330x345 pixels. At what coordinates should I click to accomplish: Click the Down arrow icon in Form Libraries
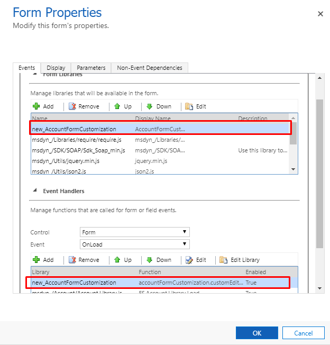point(150,106)
